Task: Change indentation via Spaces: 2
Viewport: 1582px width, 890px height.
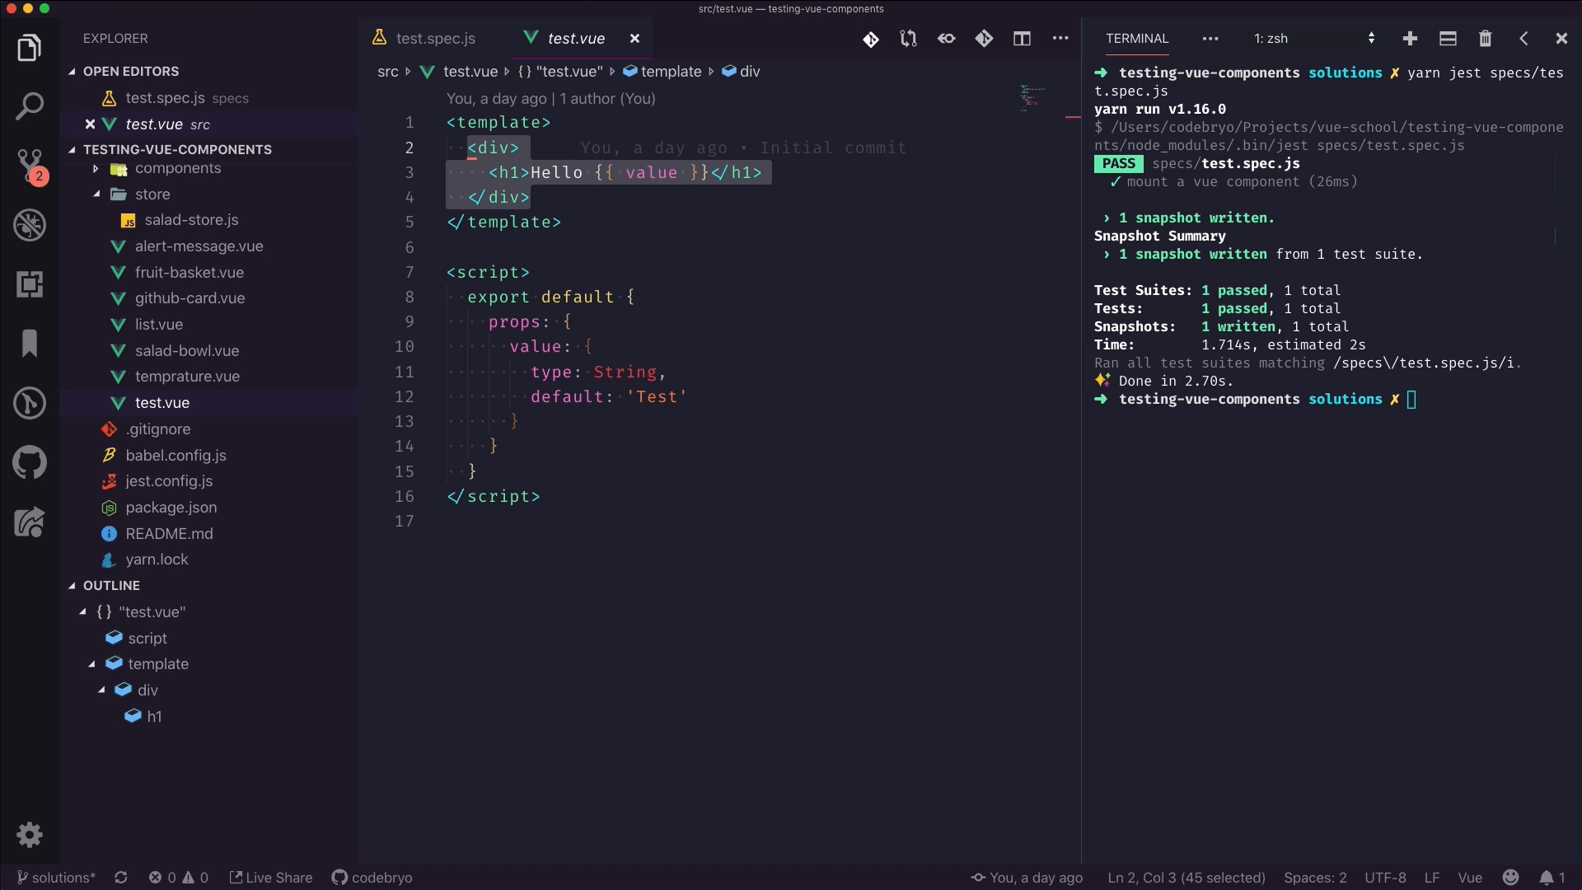Action: 1315,878
